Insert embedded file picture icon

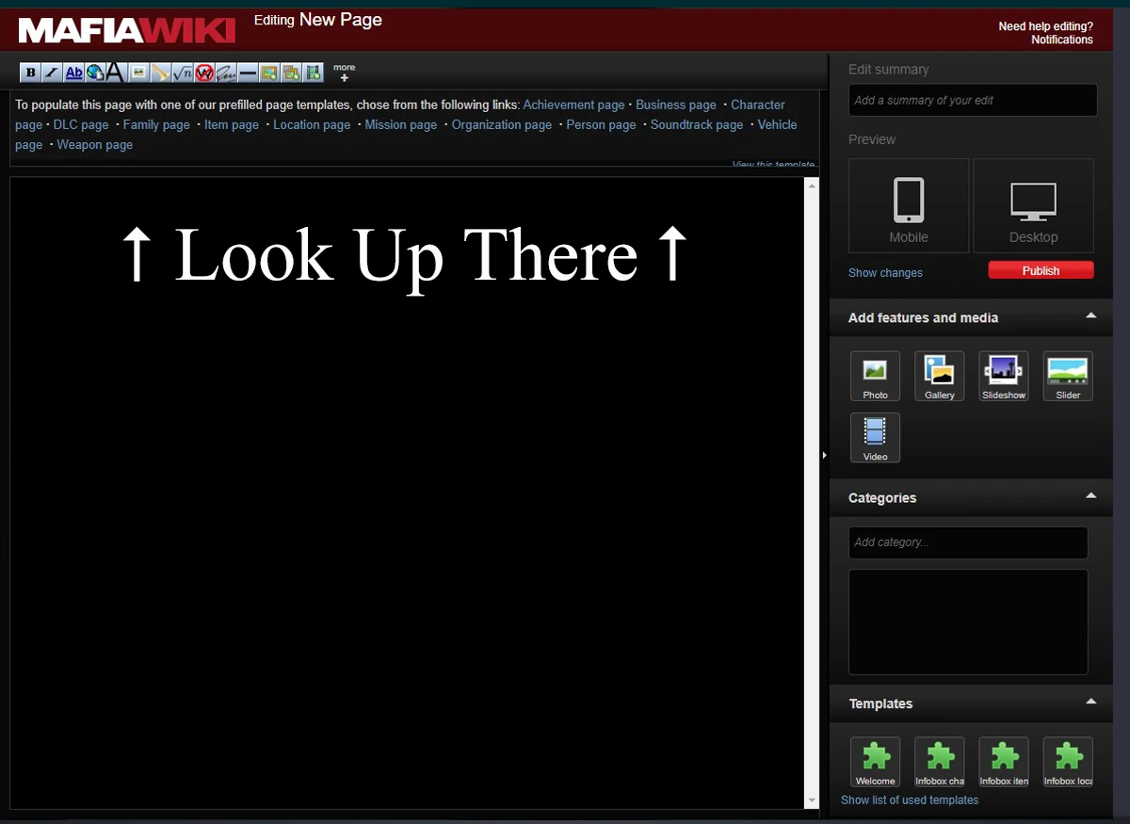point(138,73)
